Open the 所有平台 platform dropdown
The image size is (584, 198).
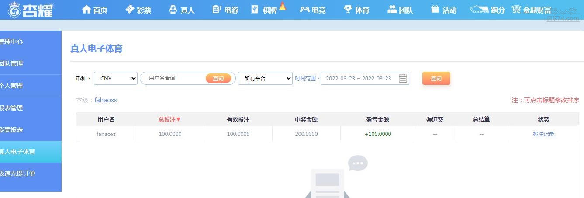click(x=265, y=78)
